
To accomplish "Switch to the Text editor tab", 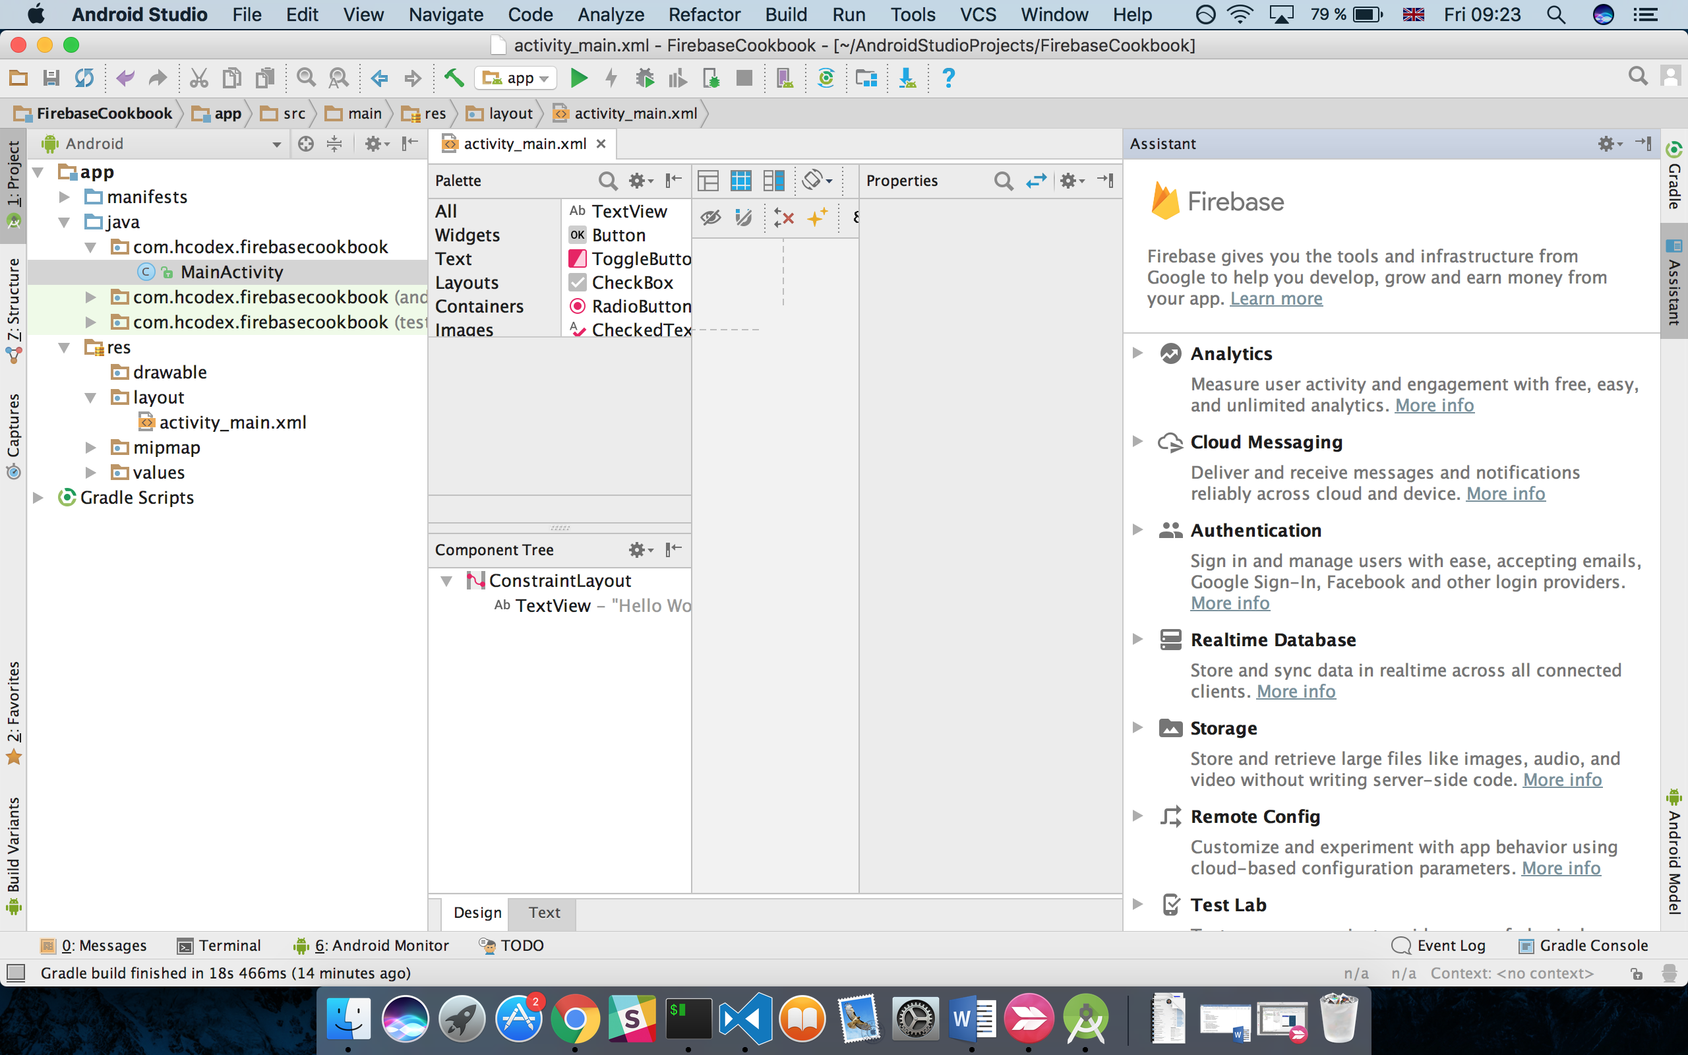I will coord(544,913).
